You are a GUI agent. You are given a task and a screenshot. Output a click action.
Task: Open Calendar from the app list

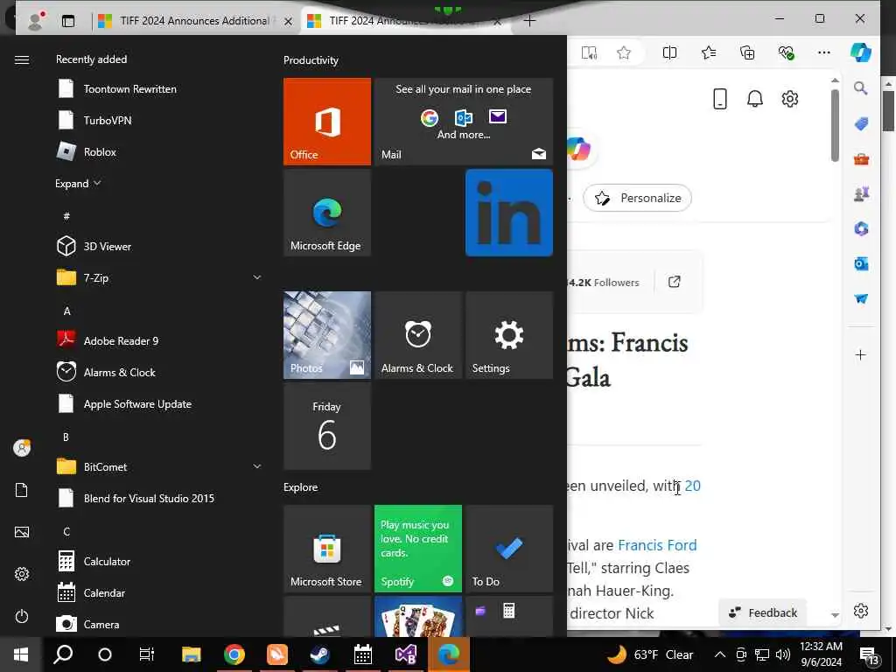[160, 592]
